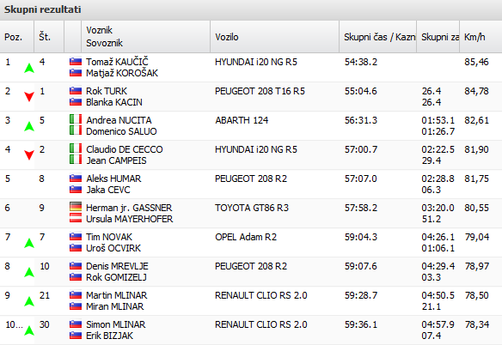Sort by Poz. column header
Screen dimensions: 502x345
click(17, 37)
